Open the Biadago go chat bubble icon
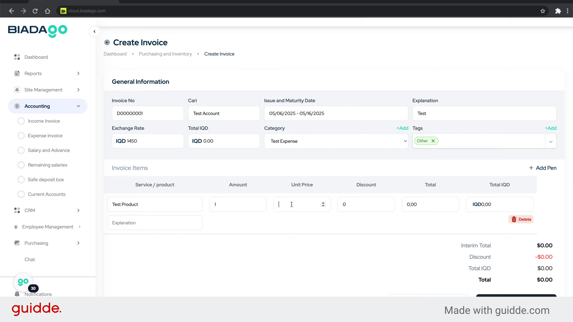This screenshot has width=573, height=322. click(23, 282)
